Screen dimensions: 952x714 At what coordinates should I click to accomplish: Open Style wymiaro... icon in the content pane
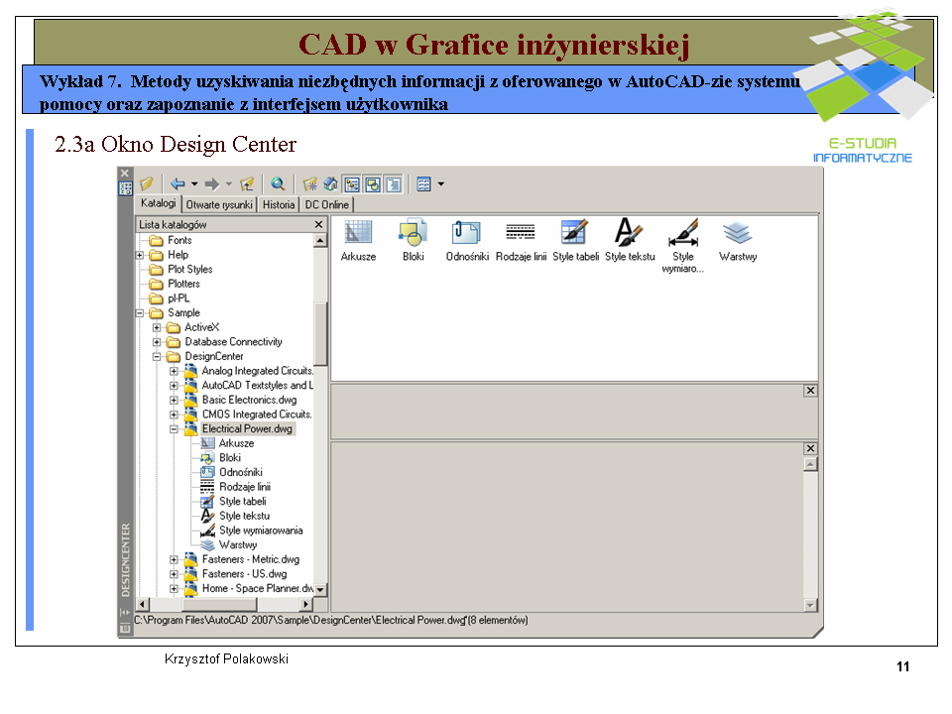tap(683, 246)
